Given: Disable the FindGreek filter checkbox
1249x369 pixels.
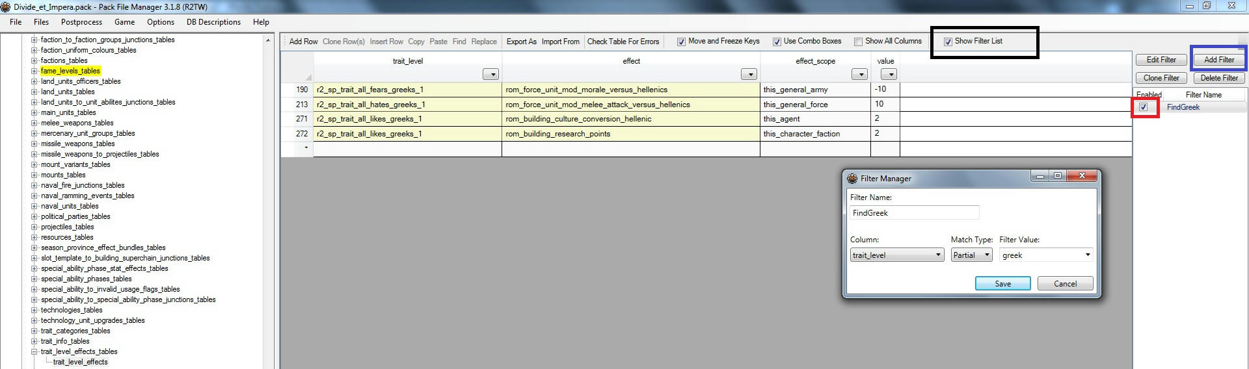Looking at the screenshot, I should tap(1144, 107).
